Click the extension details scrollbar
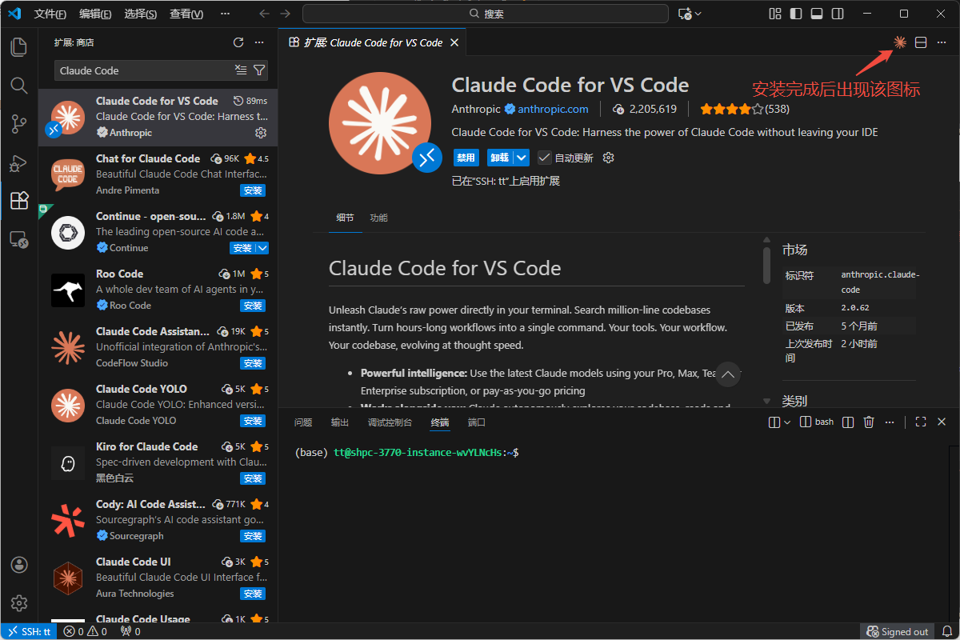 click(x=766, y=265)
